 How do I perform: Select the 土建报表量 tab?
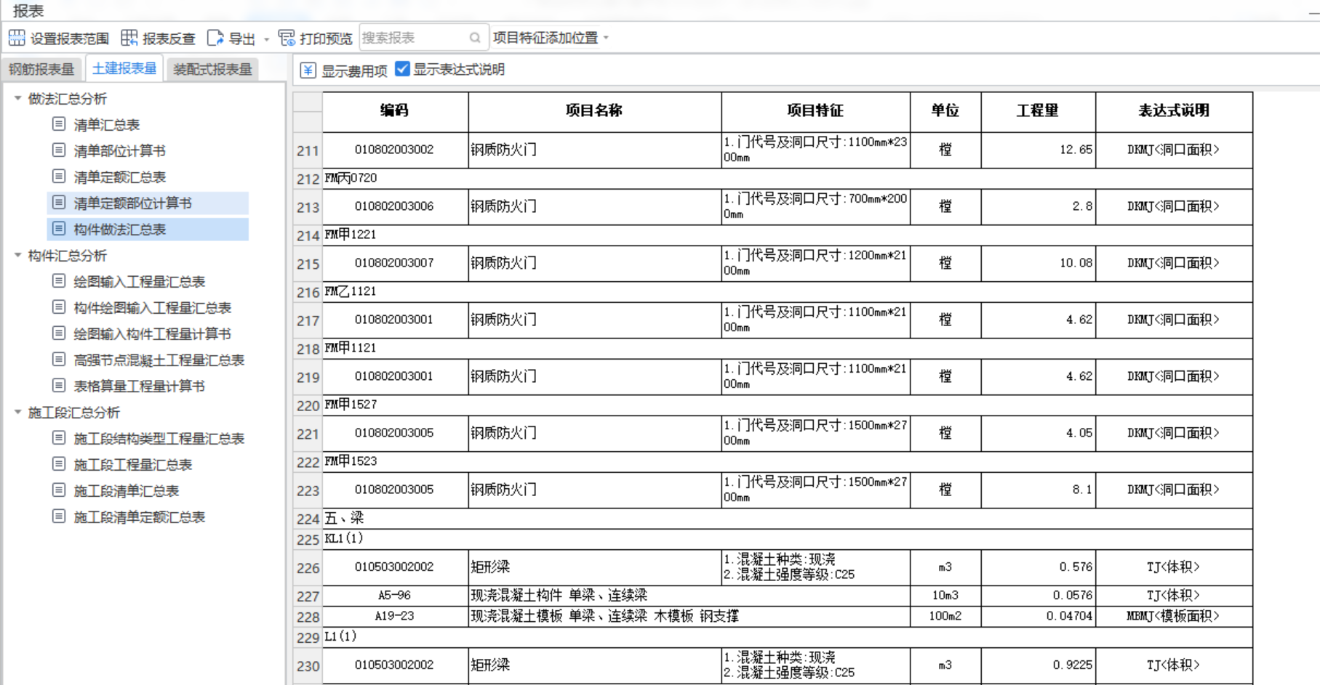(x=124, y=68)
